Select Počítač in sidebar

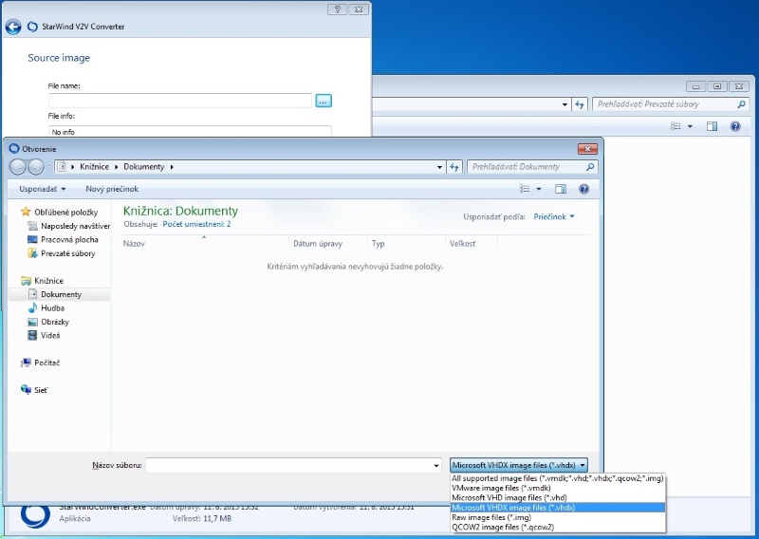[41, 362]
